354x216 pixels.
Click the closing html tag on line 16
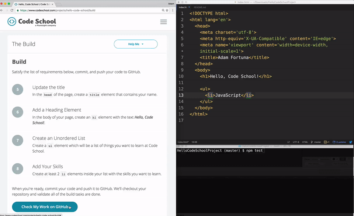click(198, 114)
